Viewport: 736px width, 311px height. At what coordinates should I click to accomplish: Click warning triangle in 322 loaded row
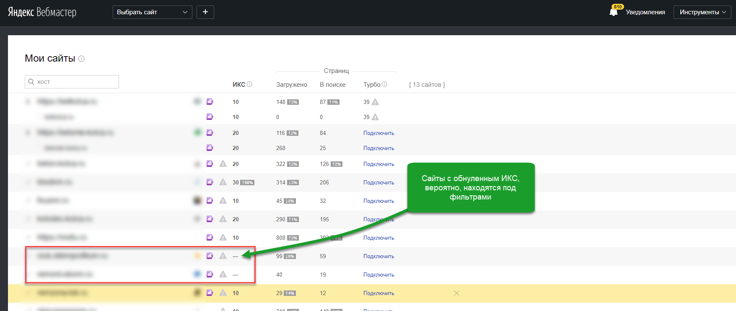click(223, 163)
